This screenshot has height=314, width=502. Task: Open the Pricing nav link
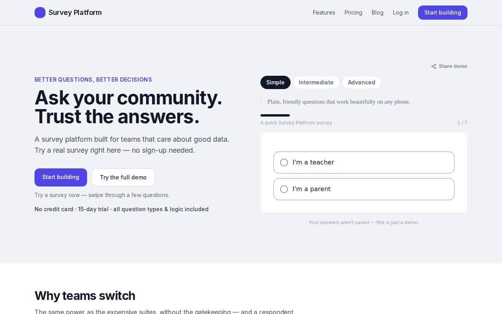coord(353,13)
